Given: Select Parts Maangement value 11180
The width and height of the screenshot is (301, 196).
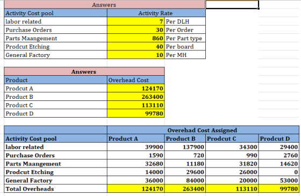Looking at the screenshot, I should click(185, 164).
